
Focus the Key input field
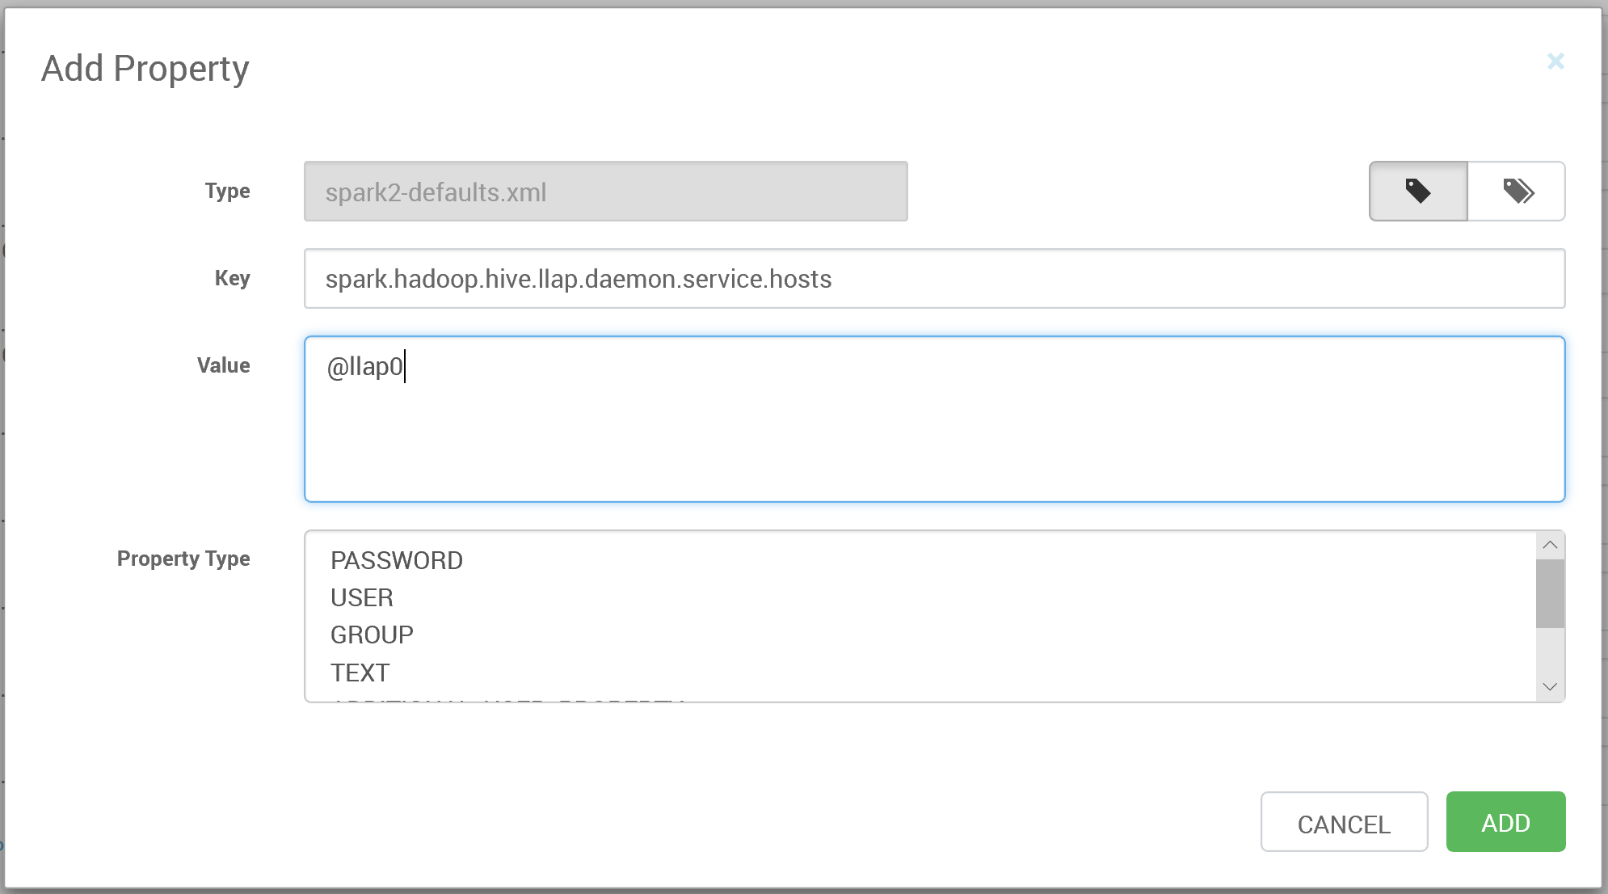click(934, 279)
